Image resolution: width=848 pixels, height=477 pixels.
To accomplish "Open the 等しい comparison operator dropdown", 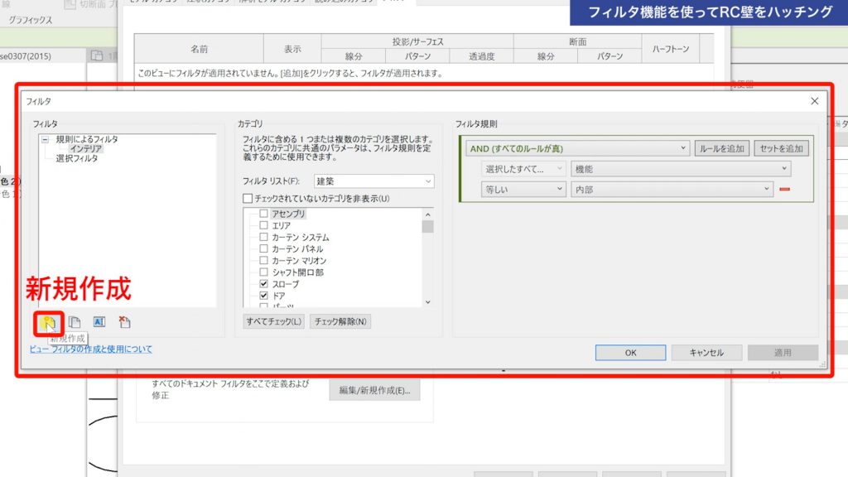I will click(x=524, y=190).
